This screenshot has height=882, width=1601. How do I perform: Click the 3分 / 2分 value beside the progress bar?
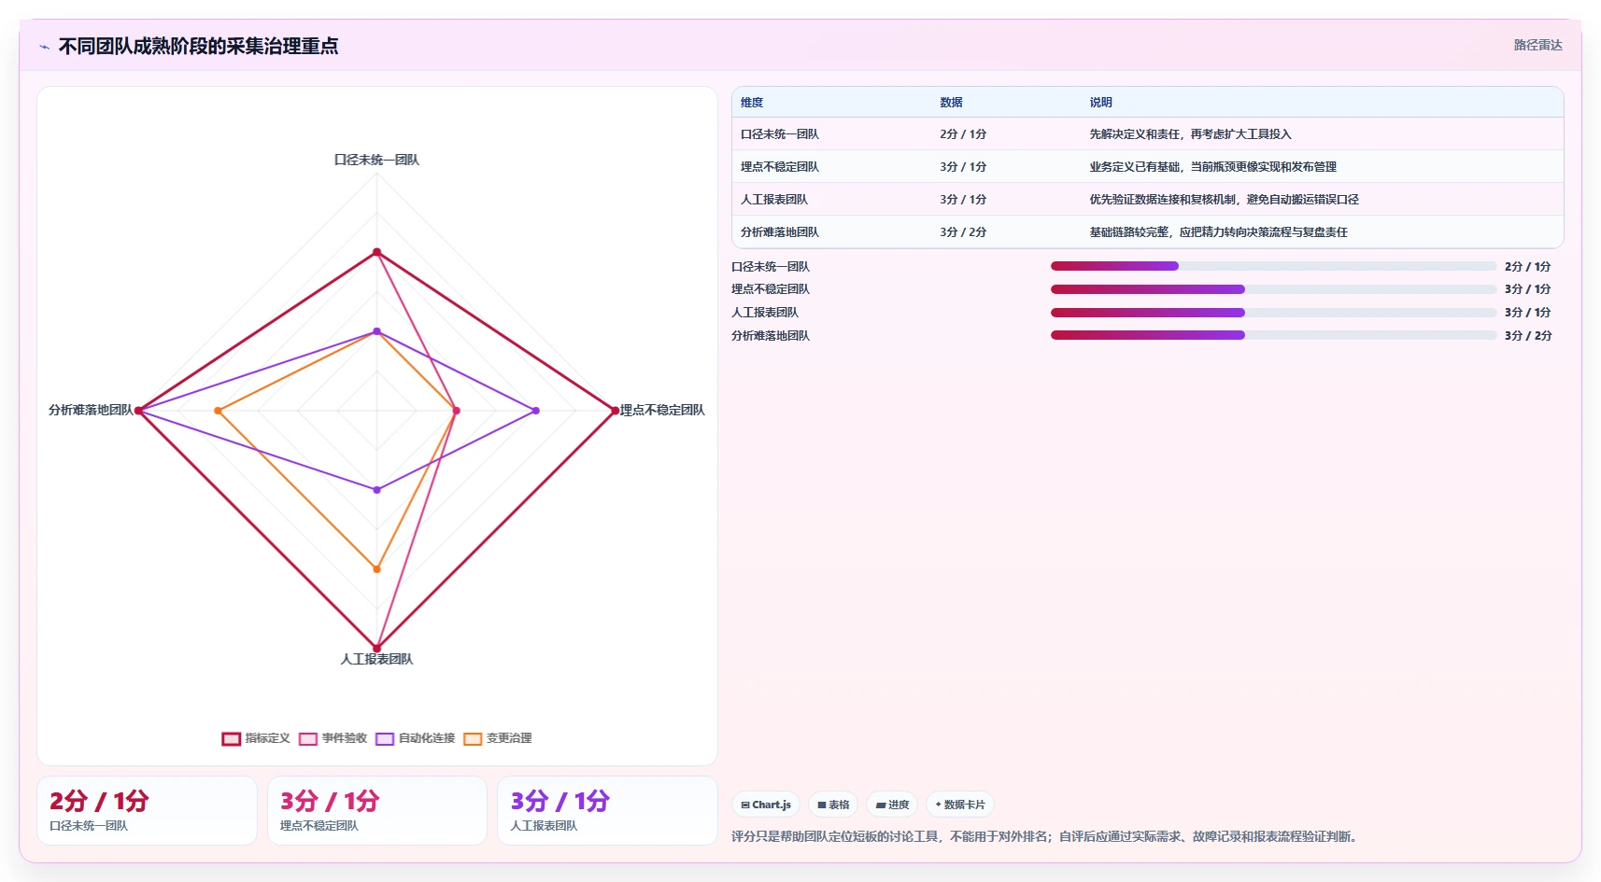coord(1528,336)
